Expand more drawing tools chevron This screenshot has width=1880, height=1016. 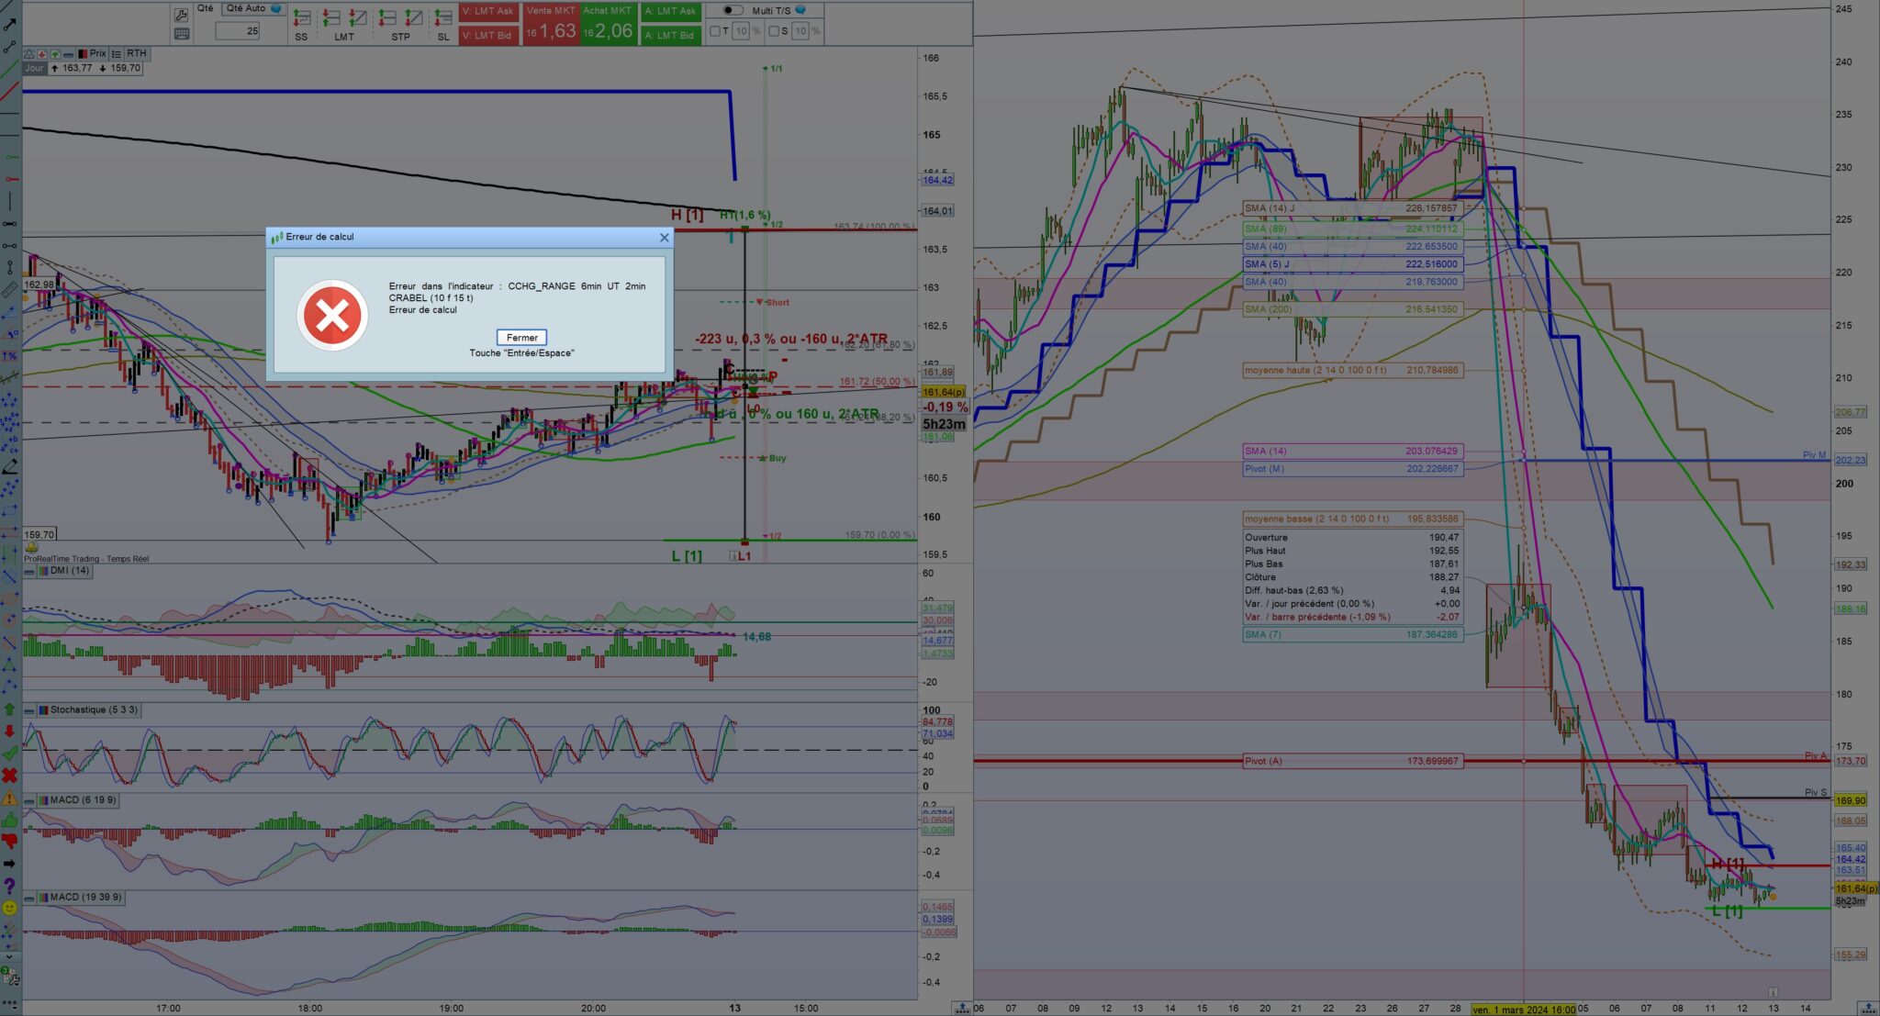point(9,956)
